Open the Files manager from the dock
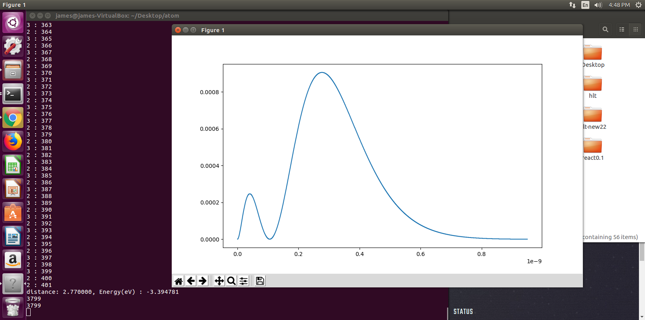The width and height of the screenshot is (645, 320). (13, 70)
